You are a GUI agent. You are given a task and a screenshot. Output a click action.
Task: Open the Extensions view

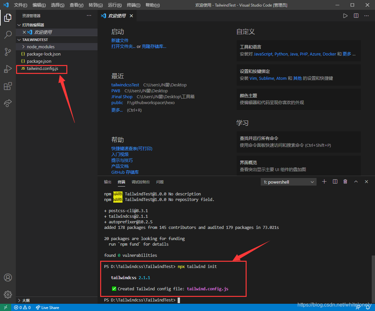point(8,86)
